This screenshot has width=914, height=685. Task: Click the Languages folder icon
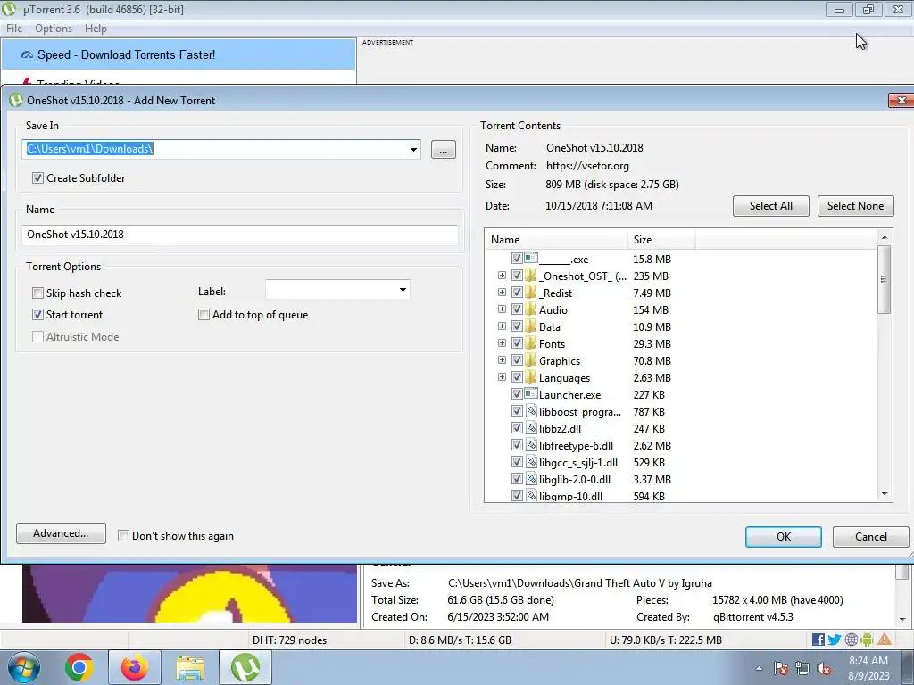point(530,377)
